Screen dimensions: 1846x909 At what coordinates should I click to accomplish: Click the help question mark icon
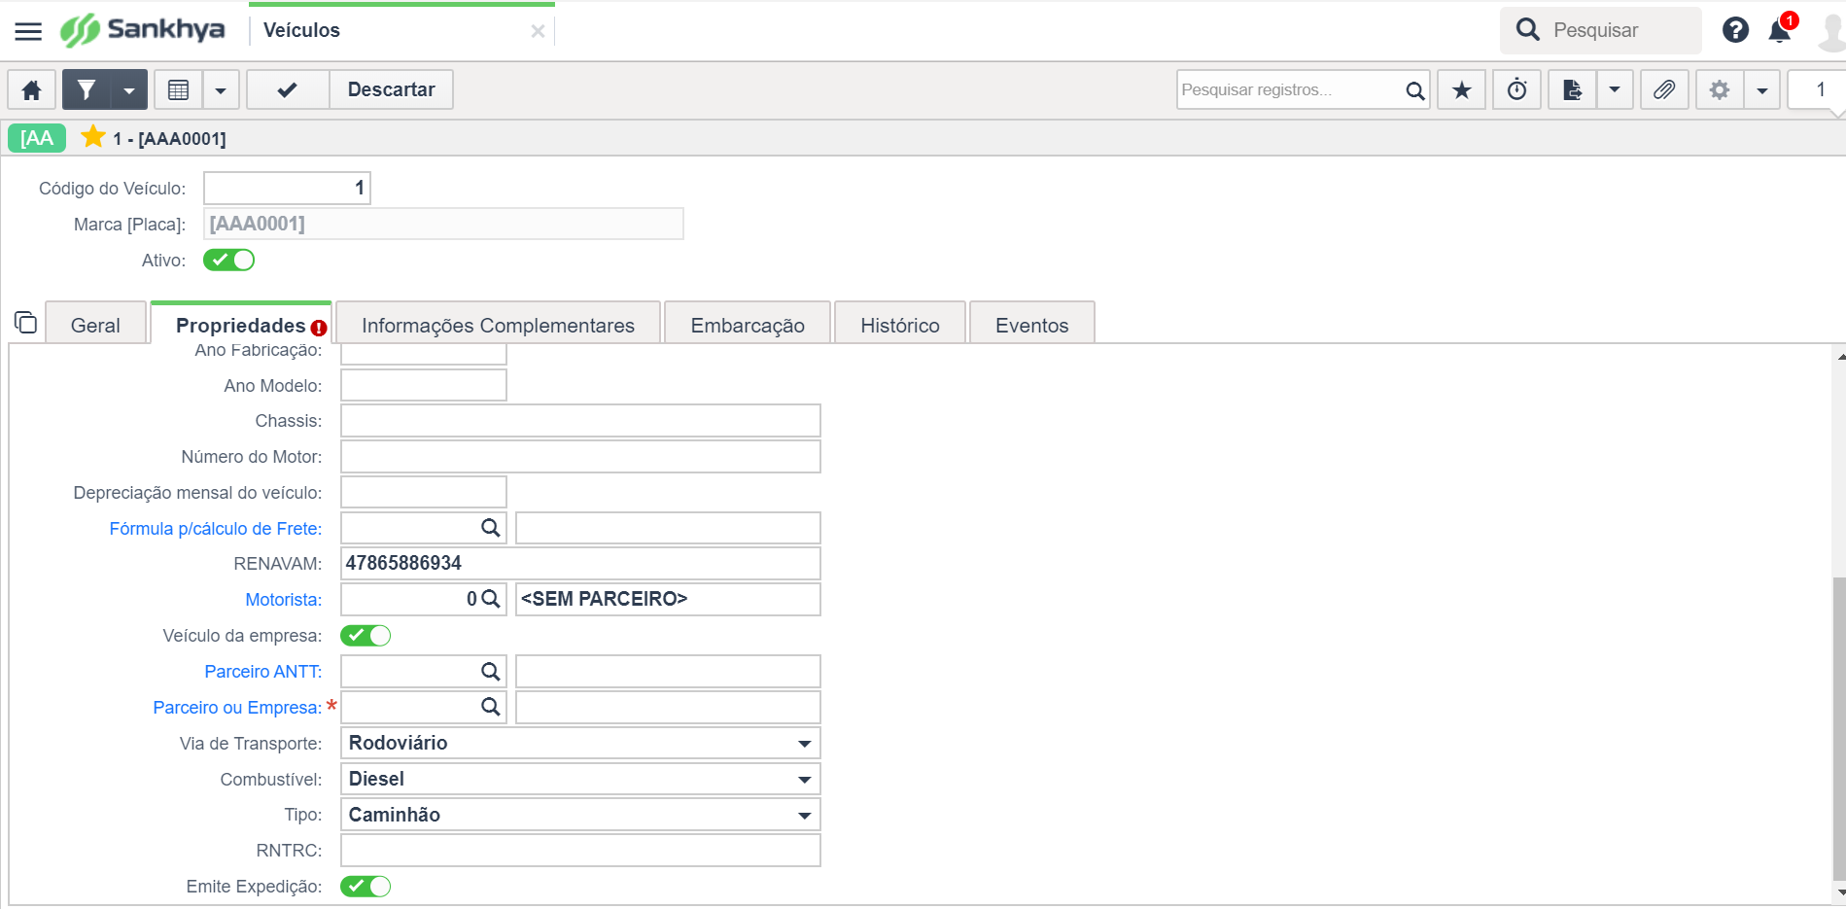click(1735, 30)
